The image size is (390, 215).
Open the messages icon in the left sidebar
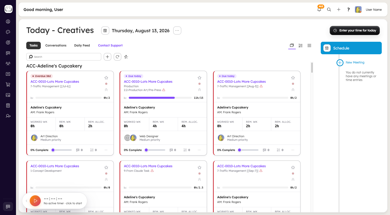point(8,74)
